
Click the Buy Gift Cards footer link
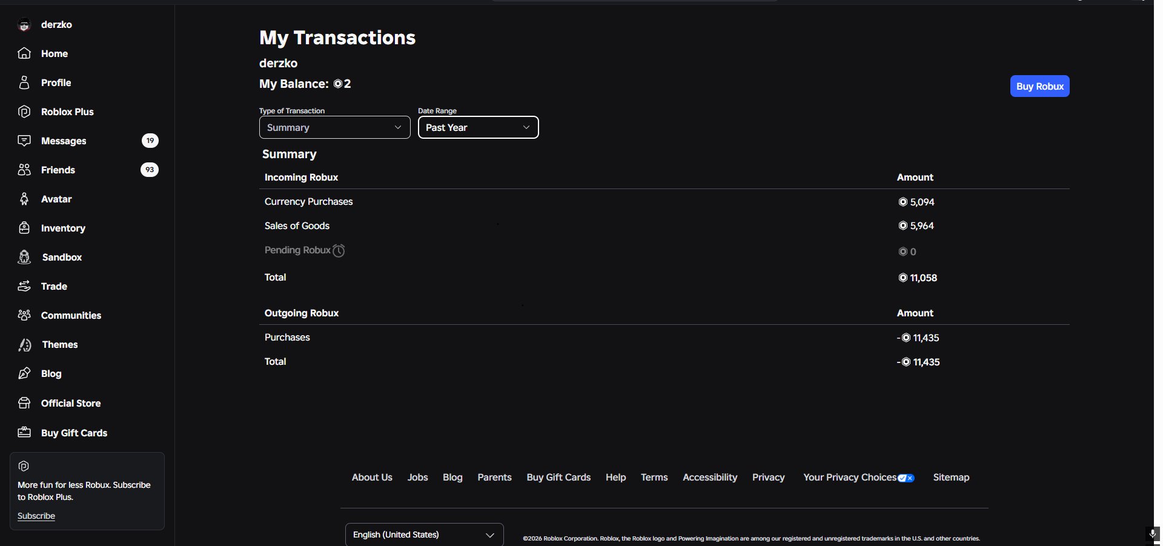558,478
